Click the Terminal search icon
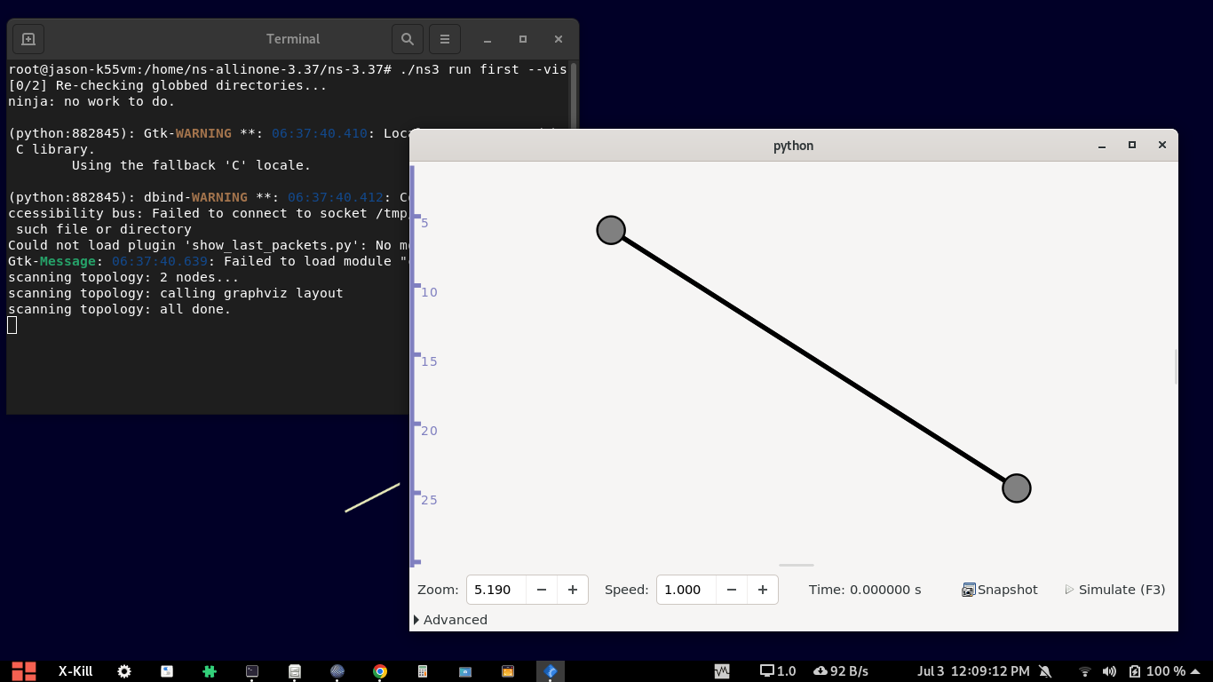Viewport: 1213px width, 682px height. 407,39
